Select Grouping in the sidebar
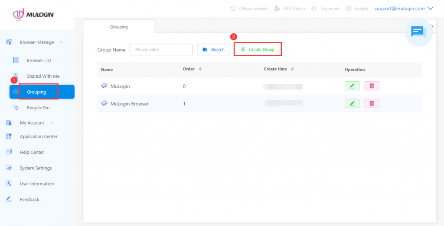This screenshot has height=226, width=444. pyautogui.click(x=42, y=92)
